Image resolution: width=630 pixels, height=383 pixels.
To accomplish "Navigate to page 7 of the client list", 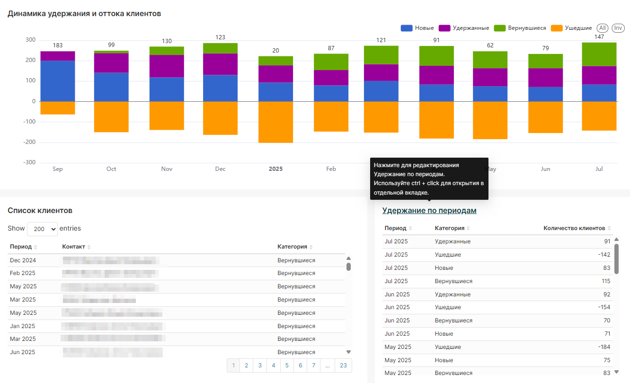I will point(314,365).
